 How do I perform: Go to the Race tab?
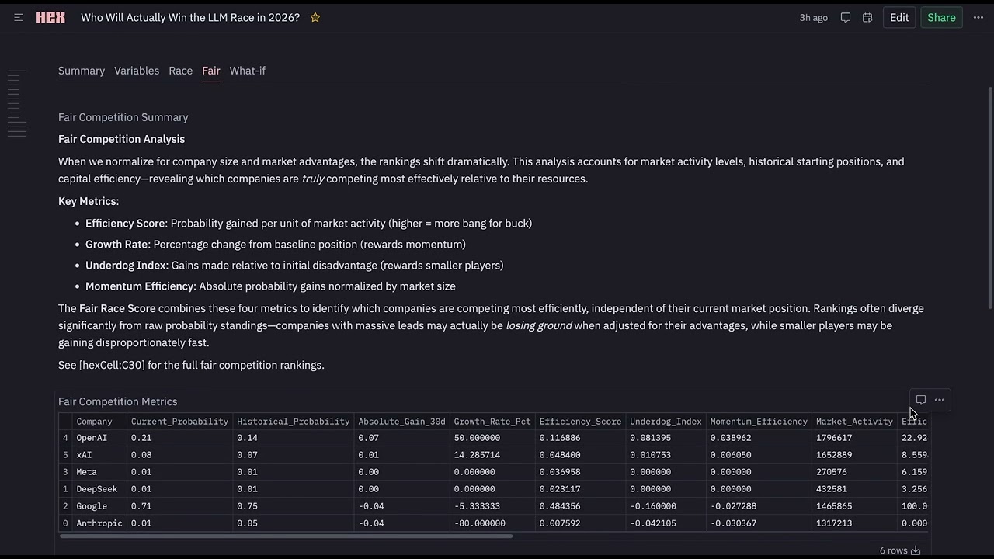click(181, 71)
